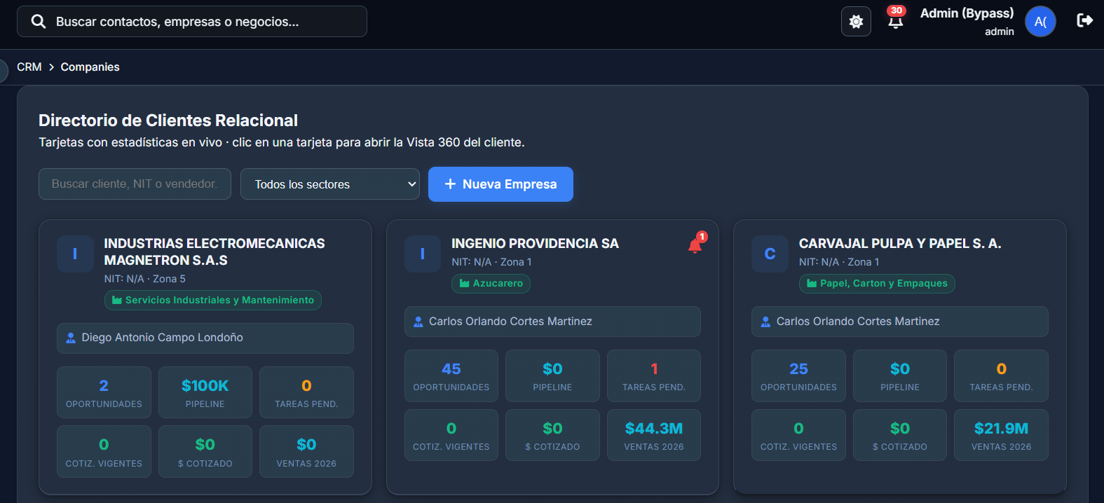Screen dimensions: 1104x503
Task: Click the breadcrumb chevron separator
Action: click(x=51, y=67)
